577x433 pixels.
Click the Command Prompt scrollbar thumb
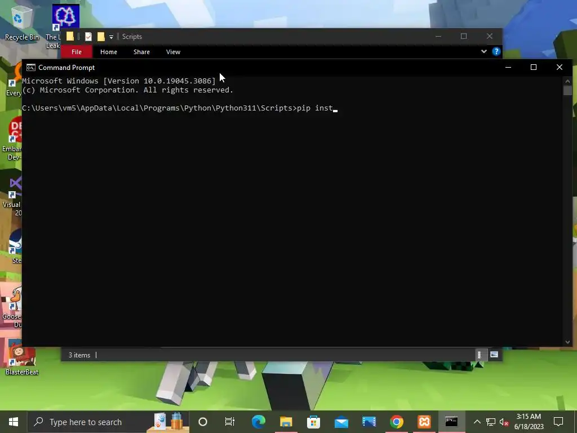click(x=567, y=90)
